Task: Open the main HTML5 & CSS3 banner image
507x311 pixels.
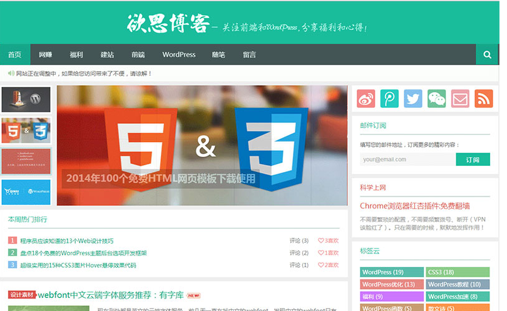Action: click(x=202, y=145)
